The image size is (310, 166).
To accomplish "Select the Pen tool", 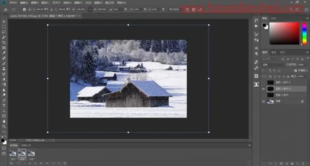I will click(4, 100).
